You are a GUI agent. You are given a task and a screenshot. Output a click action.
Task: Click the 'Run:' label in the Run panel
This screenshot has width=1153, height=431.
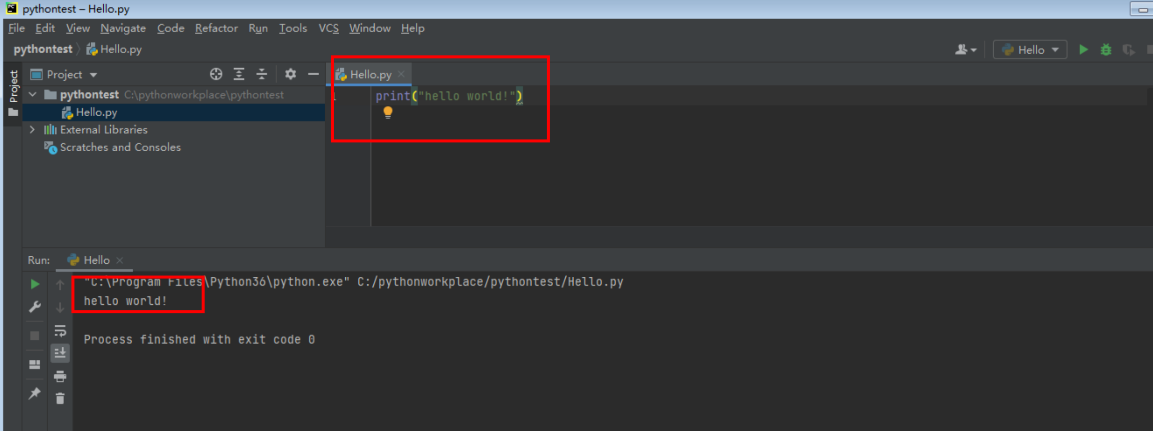click(x=39, y=260)
